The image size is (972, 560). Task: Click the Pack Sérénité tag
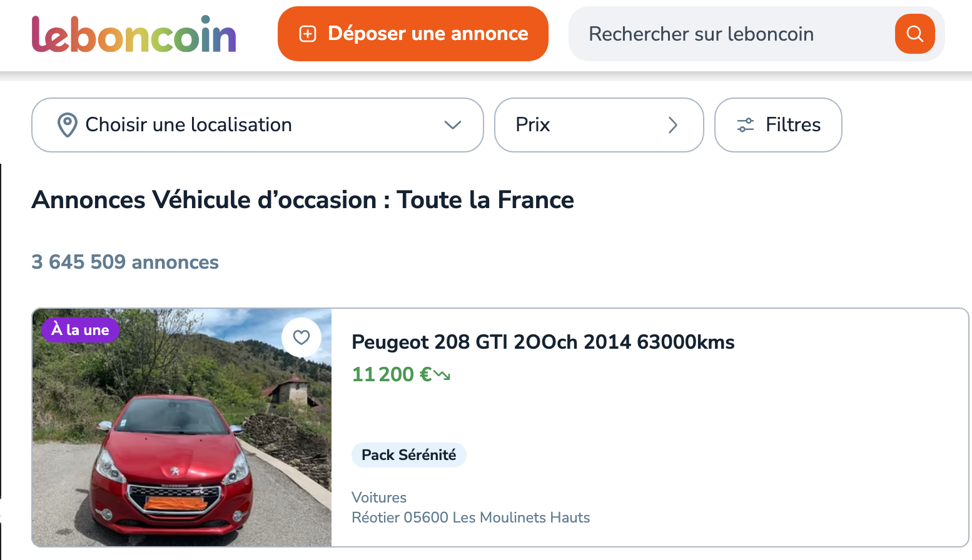[x=409, y=455]
